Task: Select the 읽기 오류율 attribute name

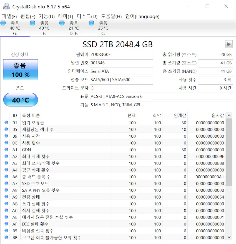Action: pyautogui.click(x=33, y=123)
